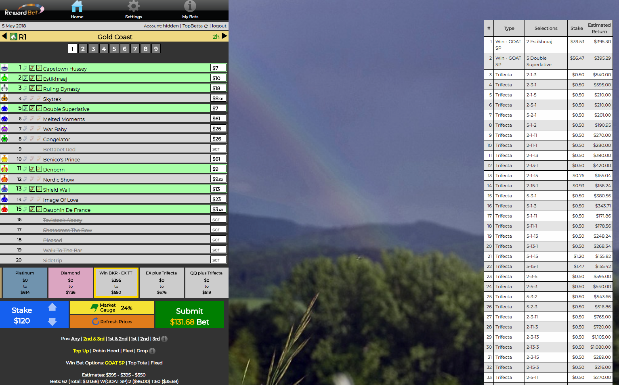Click Ruling Dynasty jockey silk icon

[x=4, y=88]
